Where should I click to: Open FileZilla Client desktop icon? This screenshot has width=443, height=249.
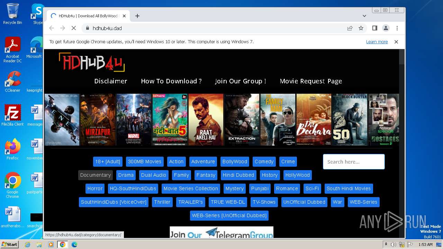(12, 116)
